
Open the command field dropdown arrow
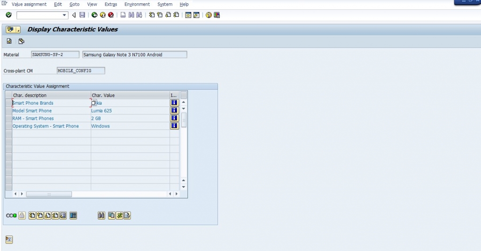pyautogui.click(x=64, y=15)
